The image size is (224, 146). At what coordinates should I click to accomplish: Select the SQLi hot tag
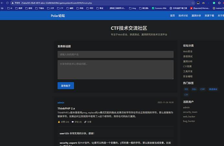point(194,89)
